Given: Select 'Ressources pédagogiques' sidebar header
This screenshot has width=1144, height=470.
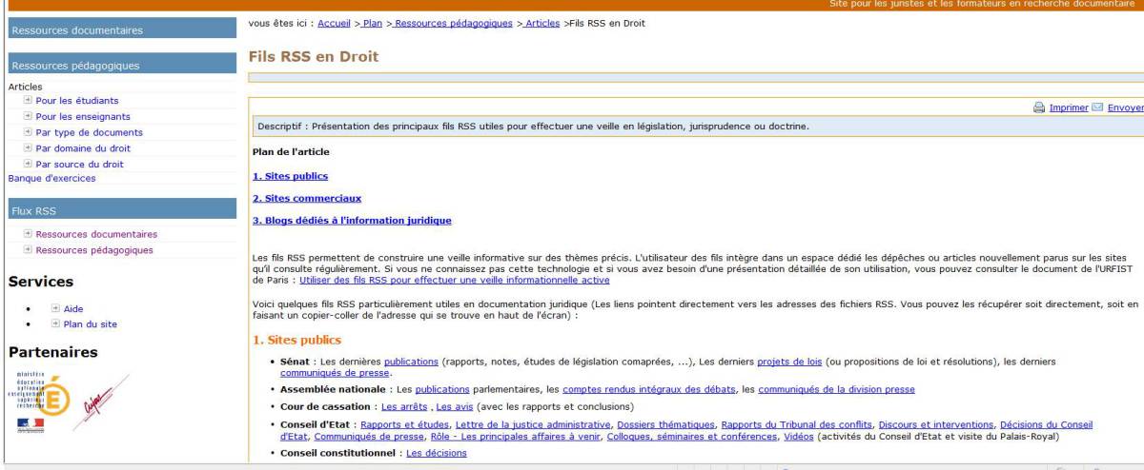Looking at the screenshot, I should coord(75,66).
